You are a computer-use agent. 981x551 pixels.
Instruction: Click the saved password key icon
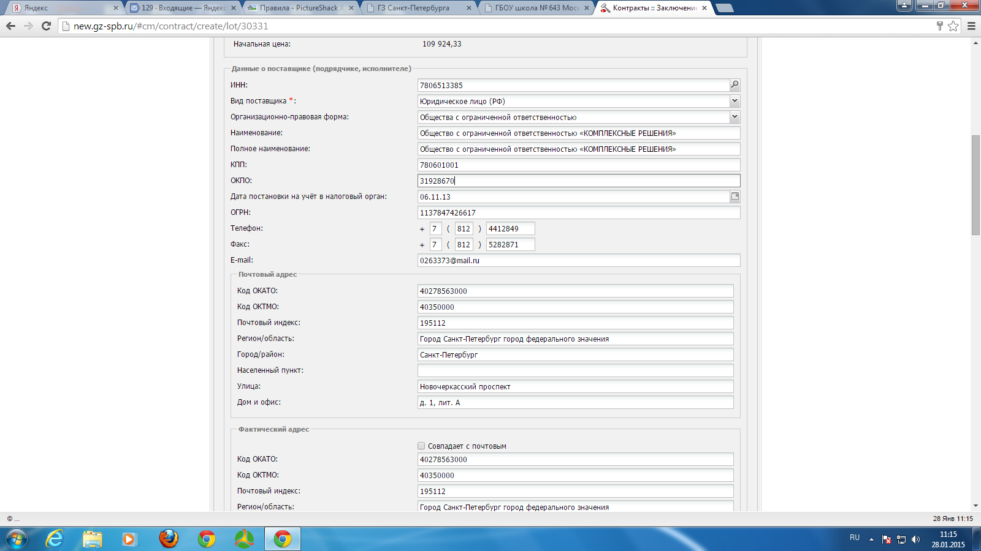[939, 26]
